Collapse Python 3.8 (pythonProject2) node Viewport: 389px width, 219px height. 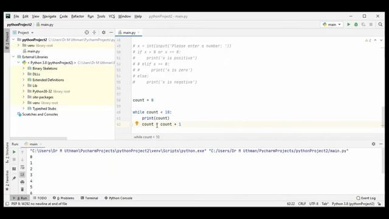point(18,63)
